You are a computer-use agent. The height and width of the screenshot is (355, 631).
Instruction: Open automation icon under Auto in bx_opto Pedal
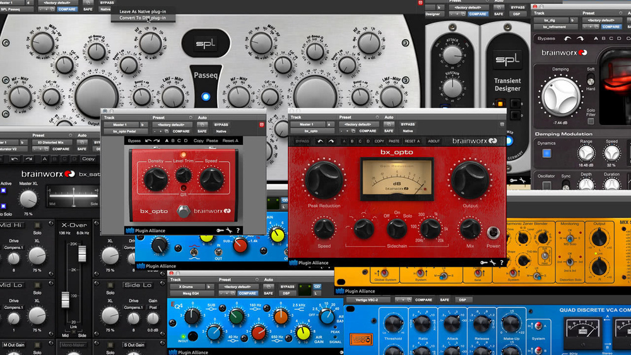[202, 125]
